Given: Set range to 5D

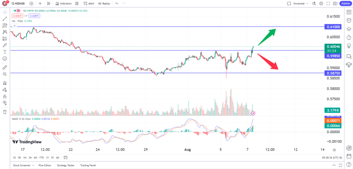Looking at the screenshot, I should [20, 158].
